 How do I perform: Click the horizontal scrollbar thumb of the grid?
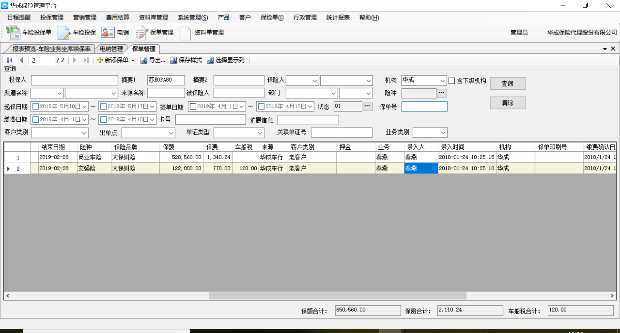[337, 296]
